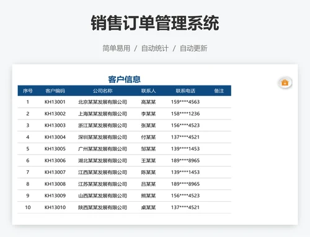This screenshot has height=237, width=310.
Task: Select the contact name in the KH13010 row
Action: click(148, 207)
